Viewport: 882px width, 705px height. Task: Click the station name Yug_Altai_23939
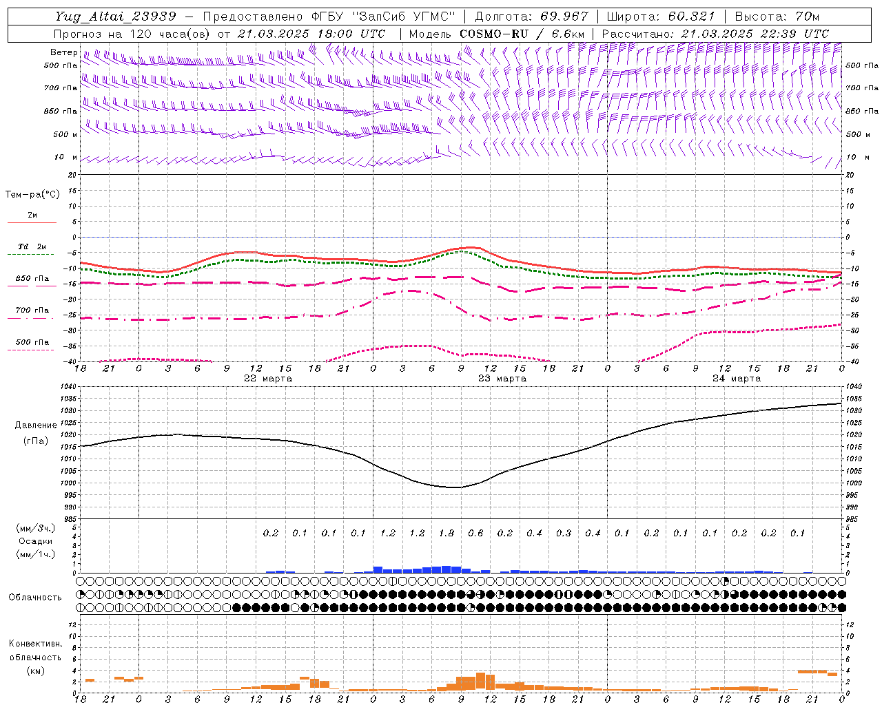115,16
